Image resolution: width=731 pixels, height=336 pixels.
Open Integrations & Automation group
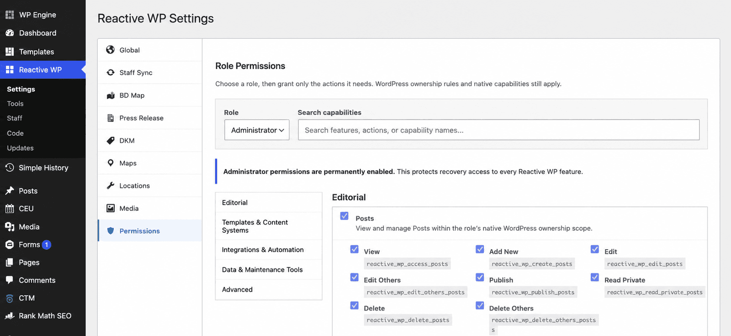point(269,250)
